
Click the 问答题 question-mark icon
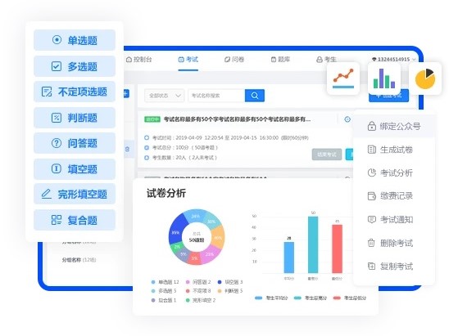click(x=56, y=143)
